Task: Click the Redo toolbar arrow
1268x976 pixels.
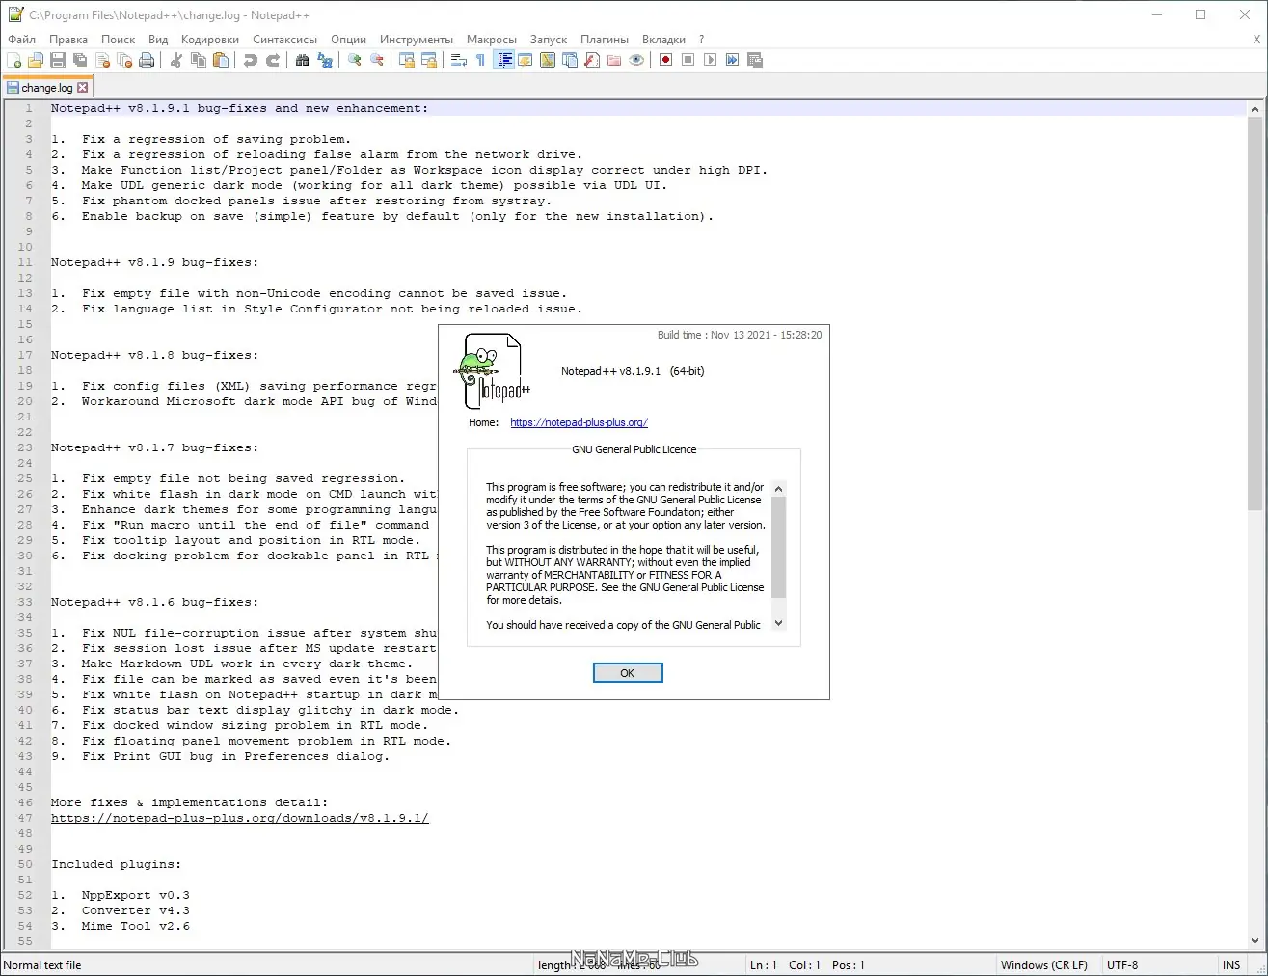Action: click(273, 60)
